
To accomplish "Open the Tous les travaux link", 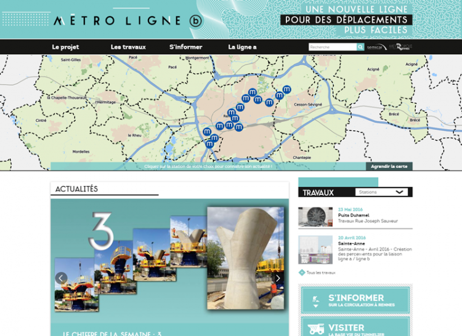I will (321, 273).
